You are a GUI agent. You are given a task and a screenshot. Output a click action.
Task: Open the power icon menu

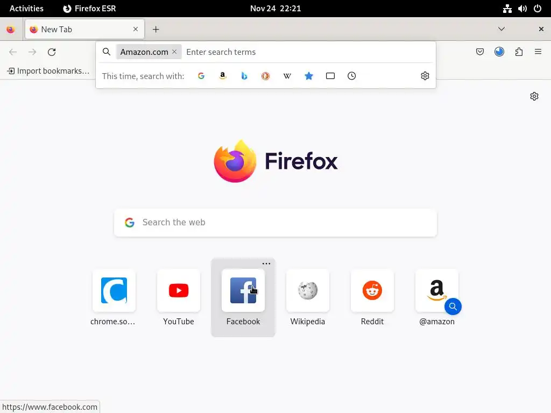538,9
